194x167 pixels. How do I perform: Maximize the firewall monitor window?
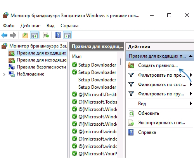[x=169, y=15]
